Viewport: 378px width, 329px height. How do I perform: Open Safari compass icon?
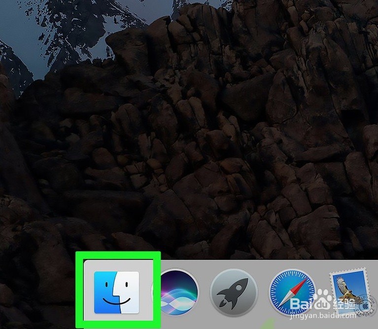pos(292,293)
